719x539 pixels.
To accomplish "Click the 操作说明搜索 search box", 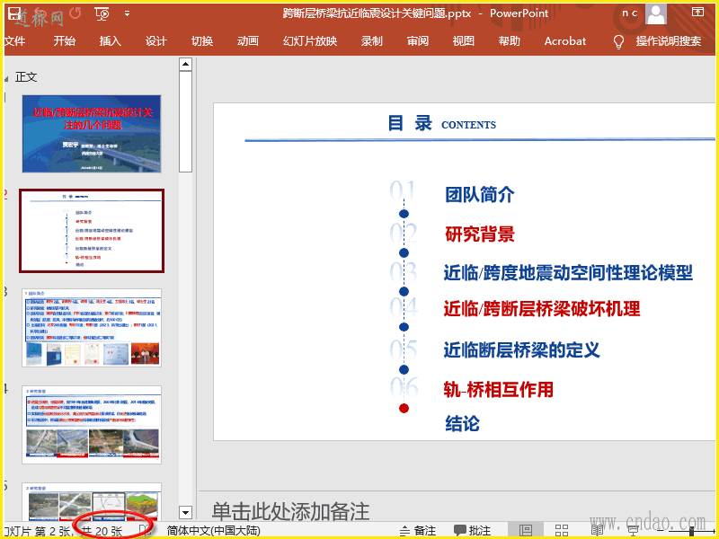I will tap(668, 41).
